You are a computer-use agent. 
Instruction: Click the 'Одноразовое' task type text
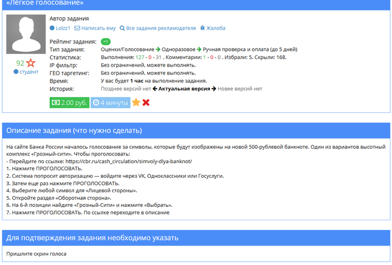(x=179, y=49)
